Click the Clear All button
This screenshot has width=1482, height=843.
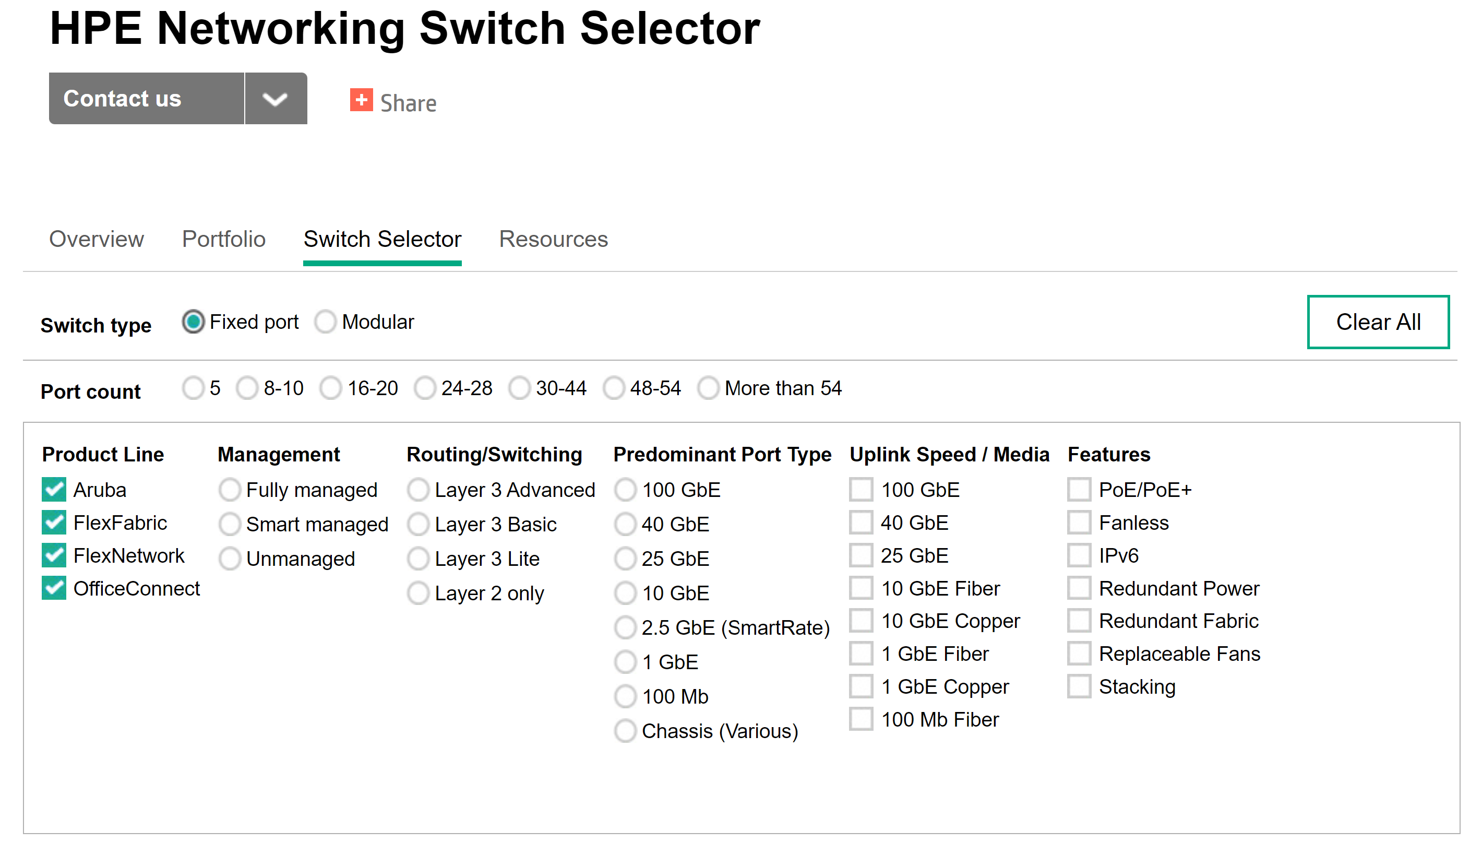1377,322
